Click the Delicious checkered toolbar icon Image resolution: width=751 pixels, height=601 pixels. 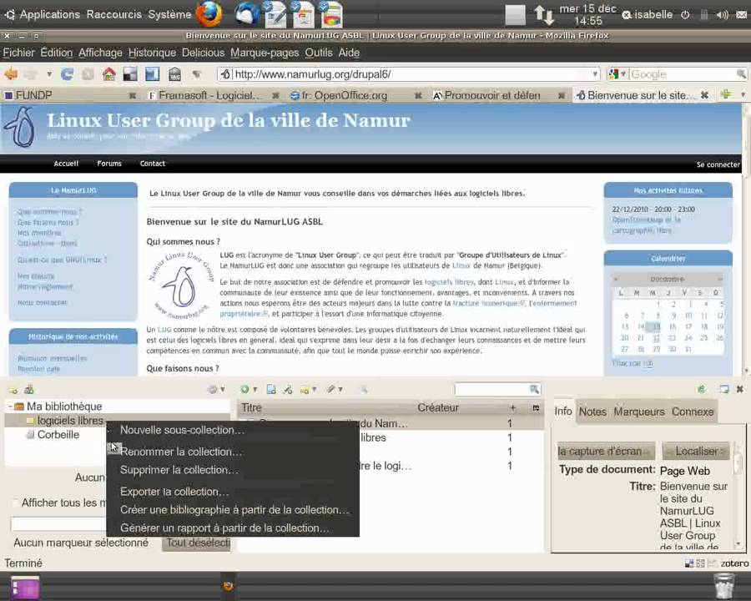[x=130, y=74]
